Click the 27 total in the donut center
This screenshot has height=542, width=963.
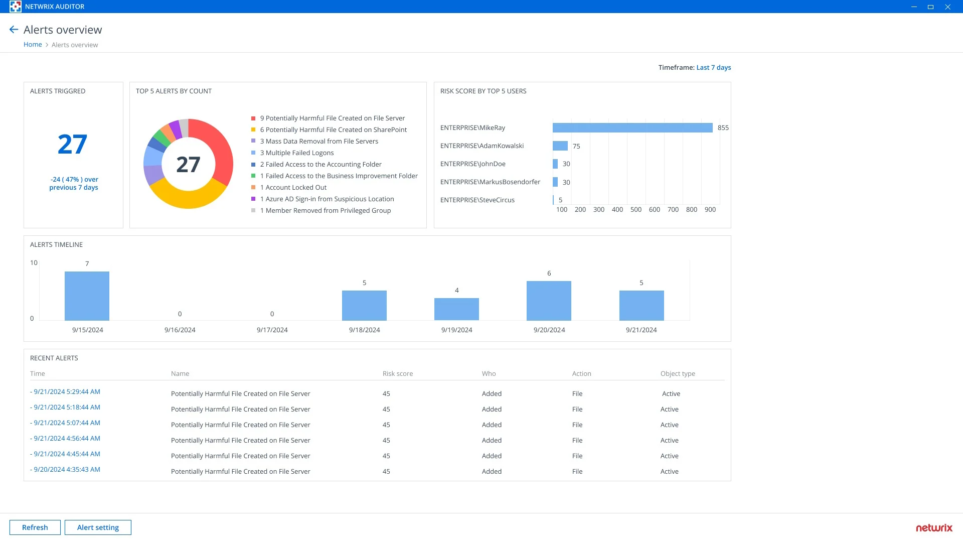[188, 164]
